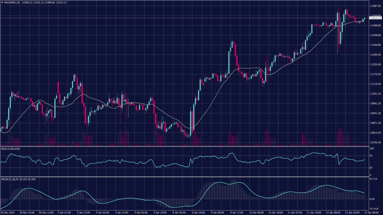Click the 6 Jan 16:00 time label
The width and height of the screenshot is (383, 215).
point(200,213)
